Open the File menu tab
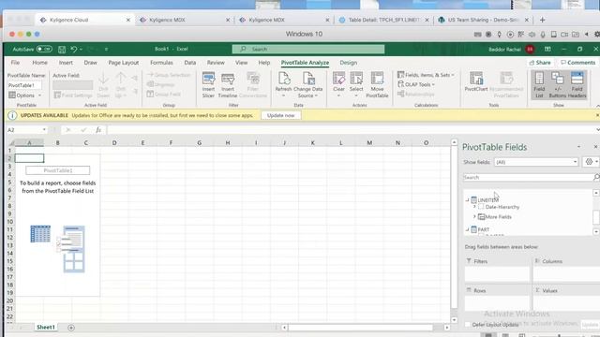 (15, 63)
